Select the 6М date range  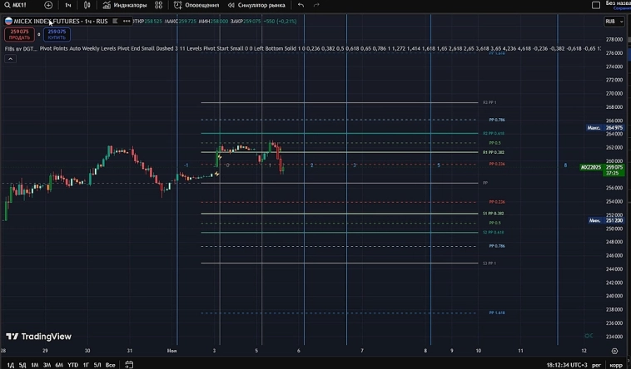(59, 365)
